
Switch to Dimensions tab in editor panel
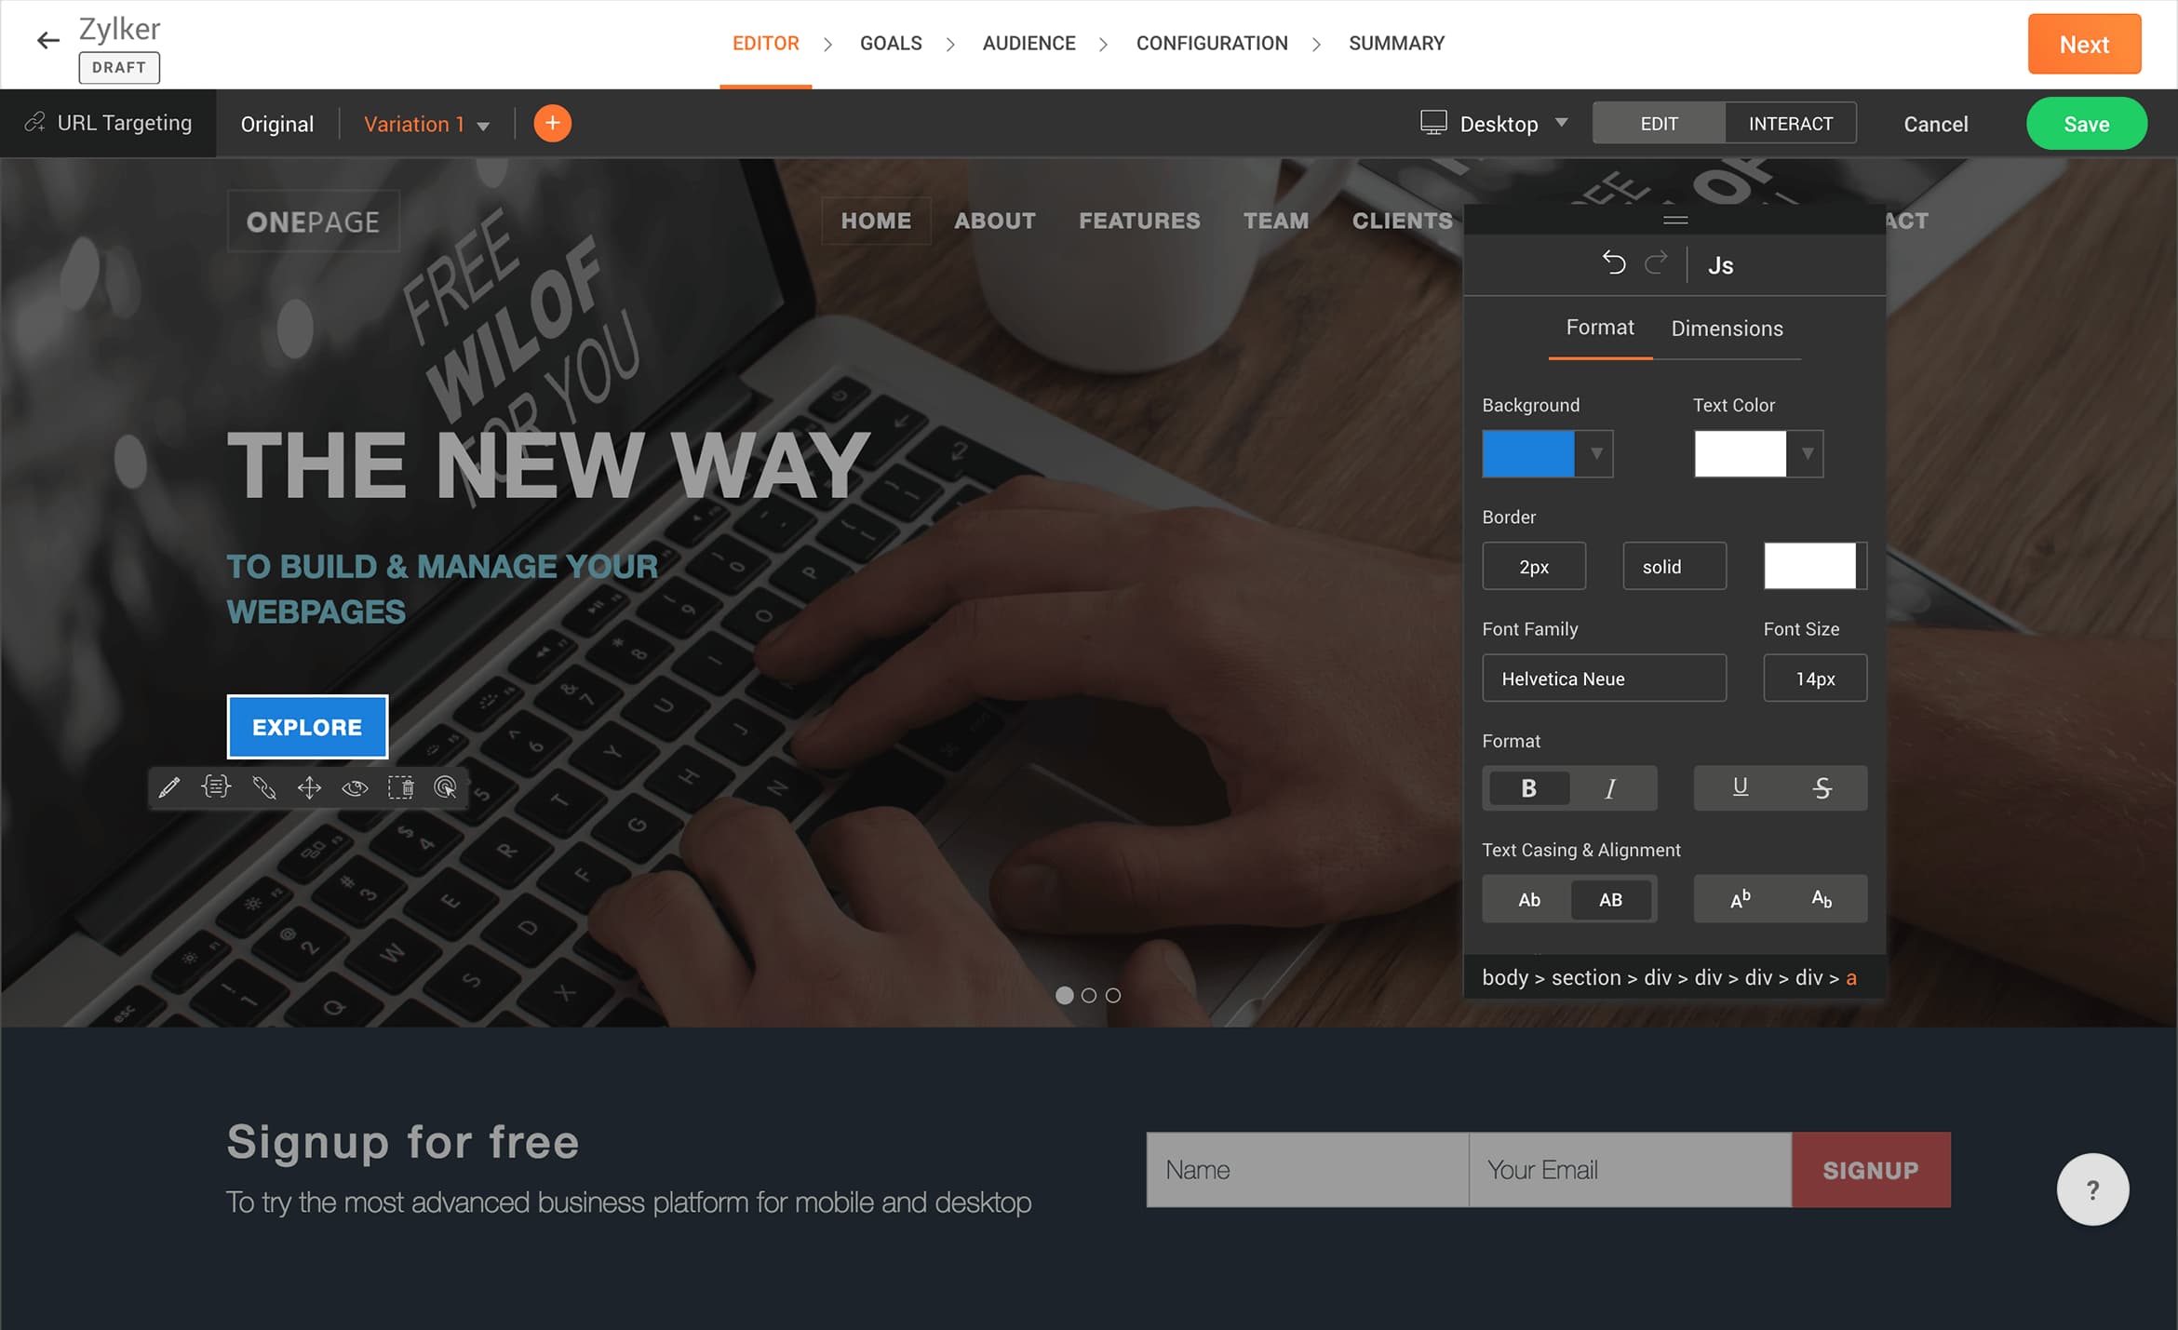coord(1728,329)
